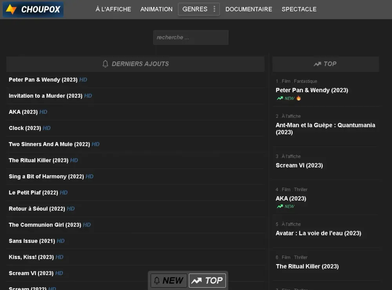Expand the Genres dropdown menu

coord(199,9)
